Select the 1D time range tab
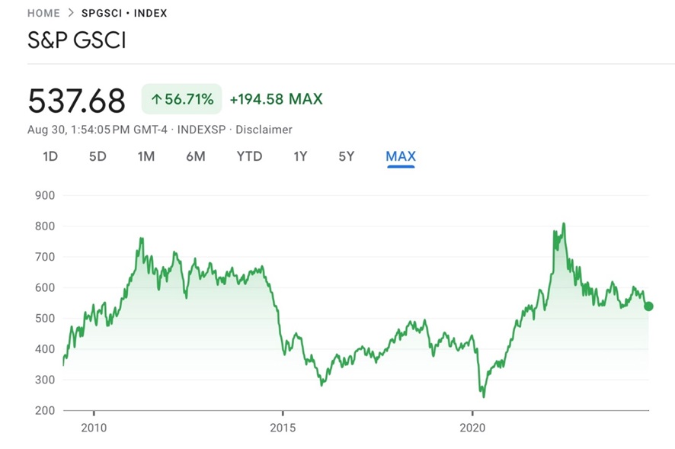The image size is (675, 449). tap(50, 156)
